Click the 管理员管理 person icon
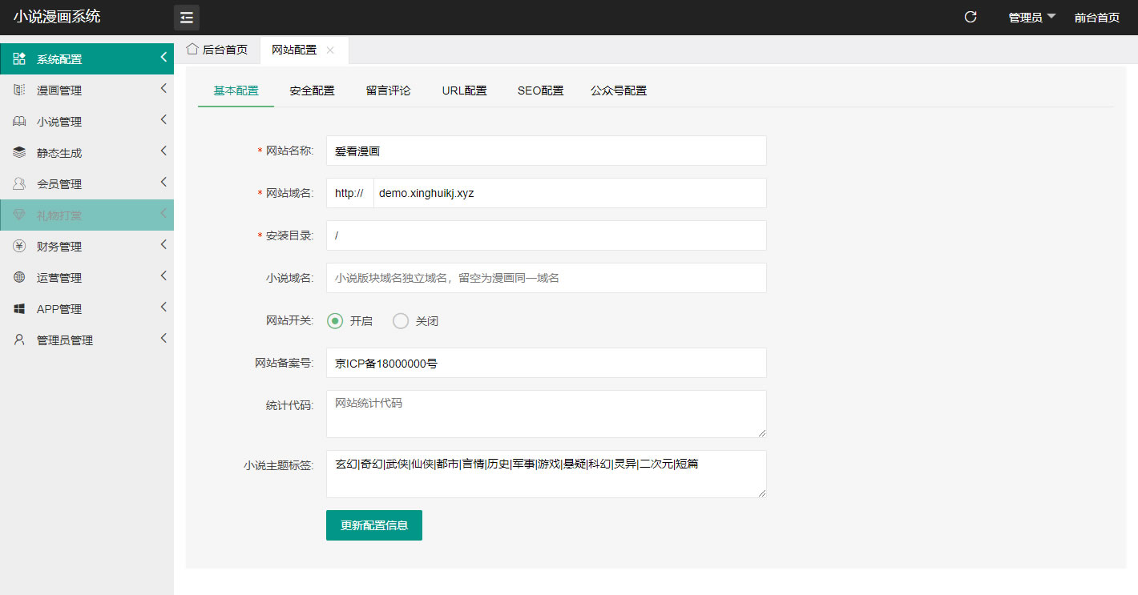 [19, 340]
